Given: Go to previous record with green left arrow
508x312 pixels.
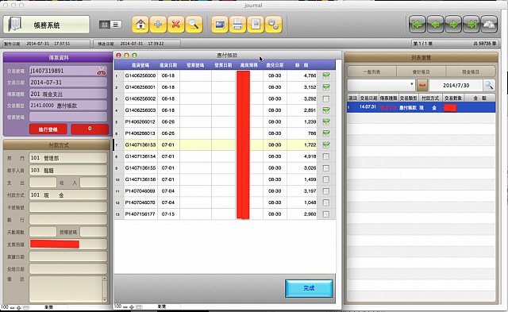Looking at the screenshot, I should (435, 25).
